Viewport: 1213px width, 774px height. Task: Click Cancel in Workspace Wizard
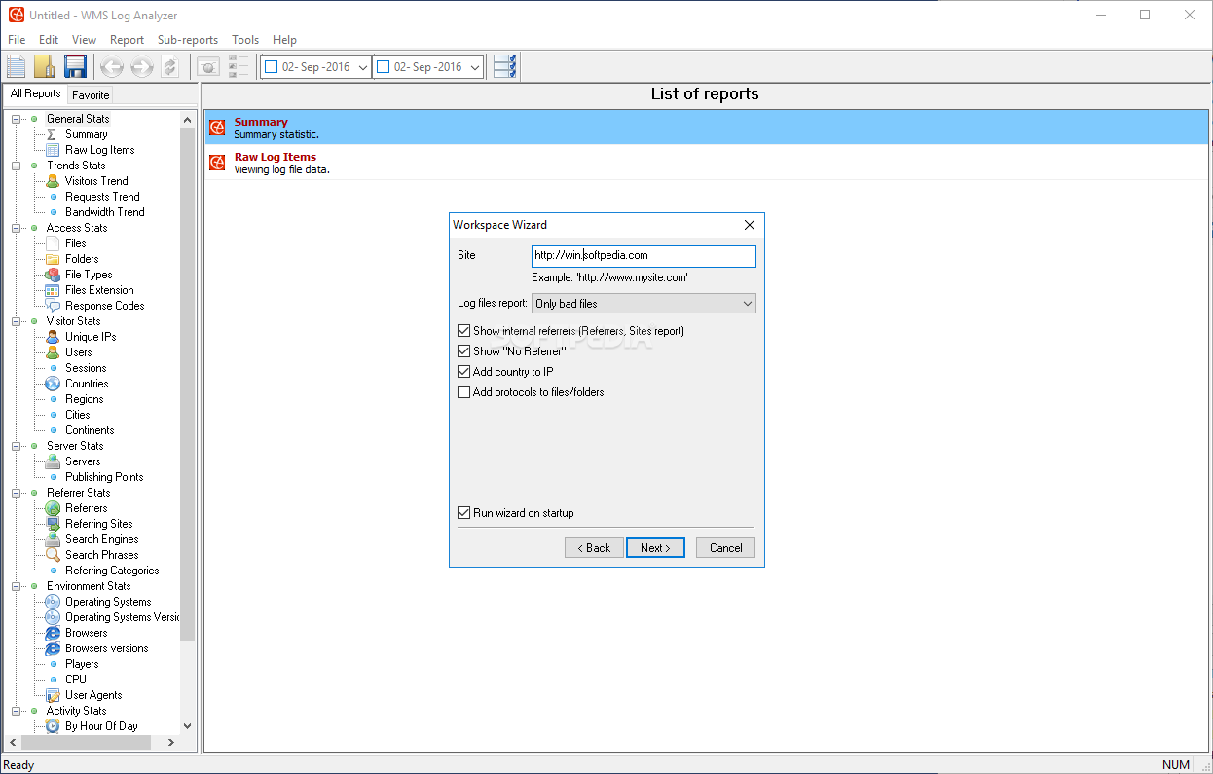pyautogui.click(x=726, y=548)
